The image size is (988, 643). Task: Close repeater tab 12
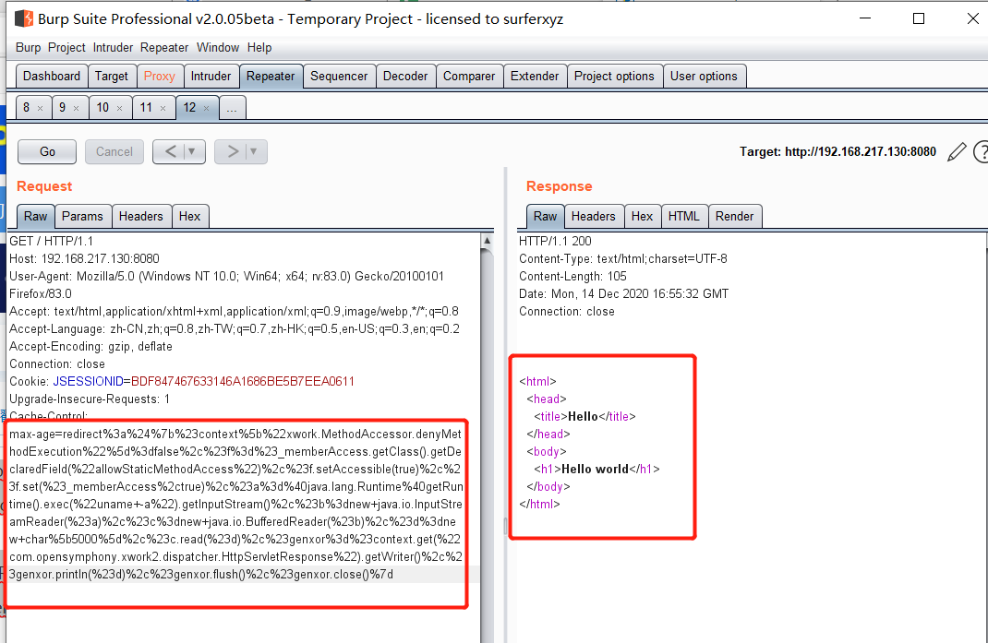pyautogui.click(x=206, y=108)
